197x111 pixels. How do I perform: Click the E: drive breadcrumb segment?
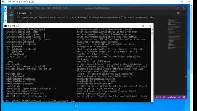[x=18, y=17]
